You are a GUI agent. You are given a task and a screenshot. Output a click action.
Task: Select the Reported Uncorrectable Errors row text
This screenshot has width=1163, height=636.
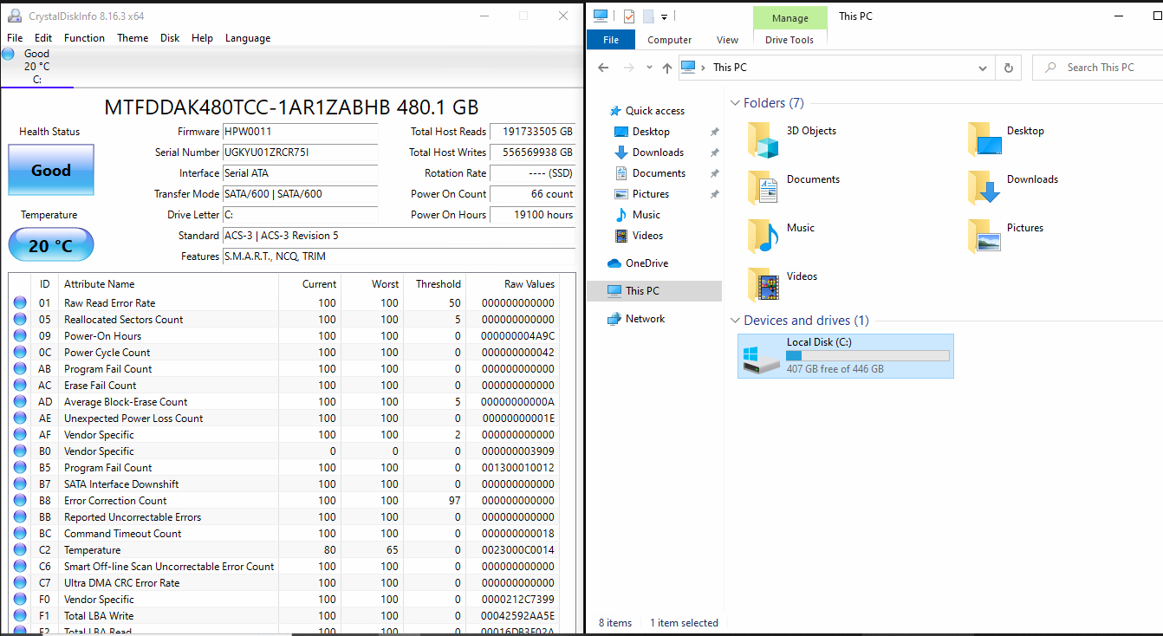point(133,517)
